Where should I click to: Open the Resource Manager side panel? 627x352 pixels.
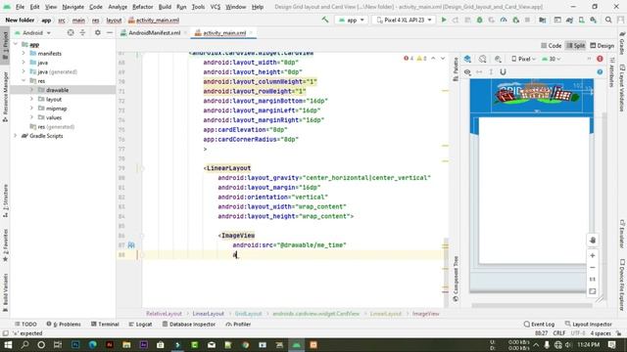5,96
